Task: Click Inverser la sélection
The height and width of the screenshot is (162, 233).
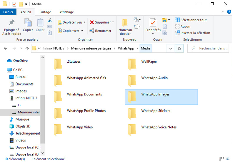Action: click(192, 33)
